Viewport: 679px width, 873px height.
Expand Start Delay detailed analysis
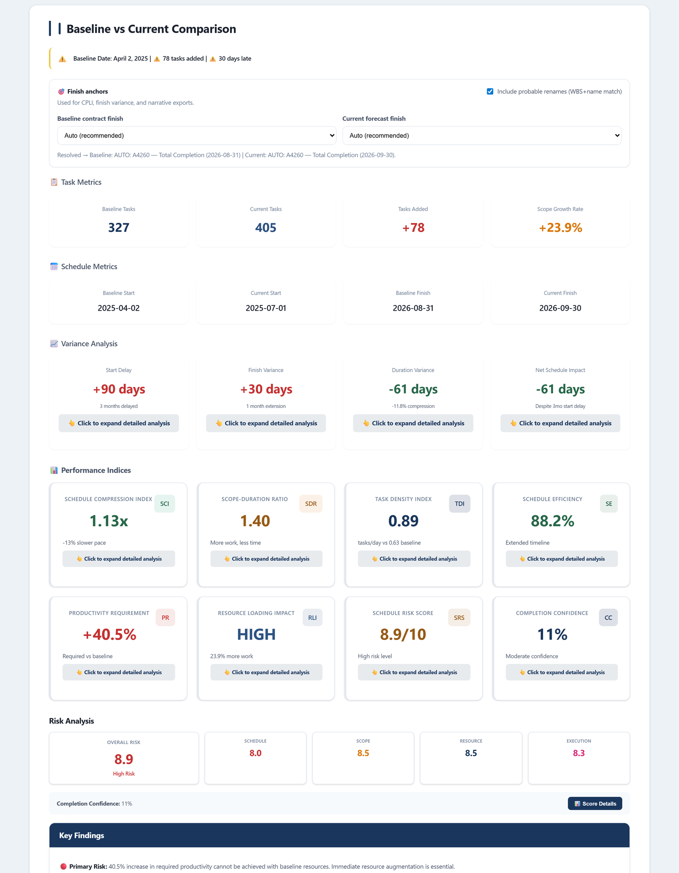click(119, 423)
